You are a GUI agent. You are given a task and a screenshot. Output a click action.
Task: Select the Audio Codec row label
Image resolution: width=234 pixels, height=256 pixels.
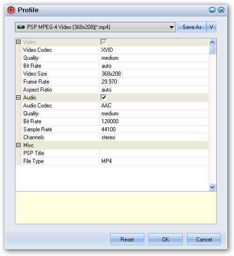coord(37,106)
